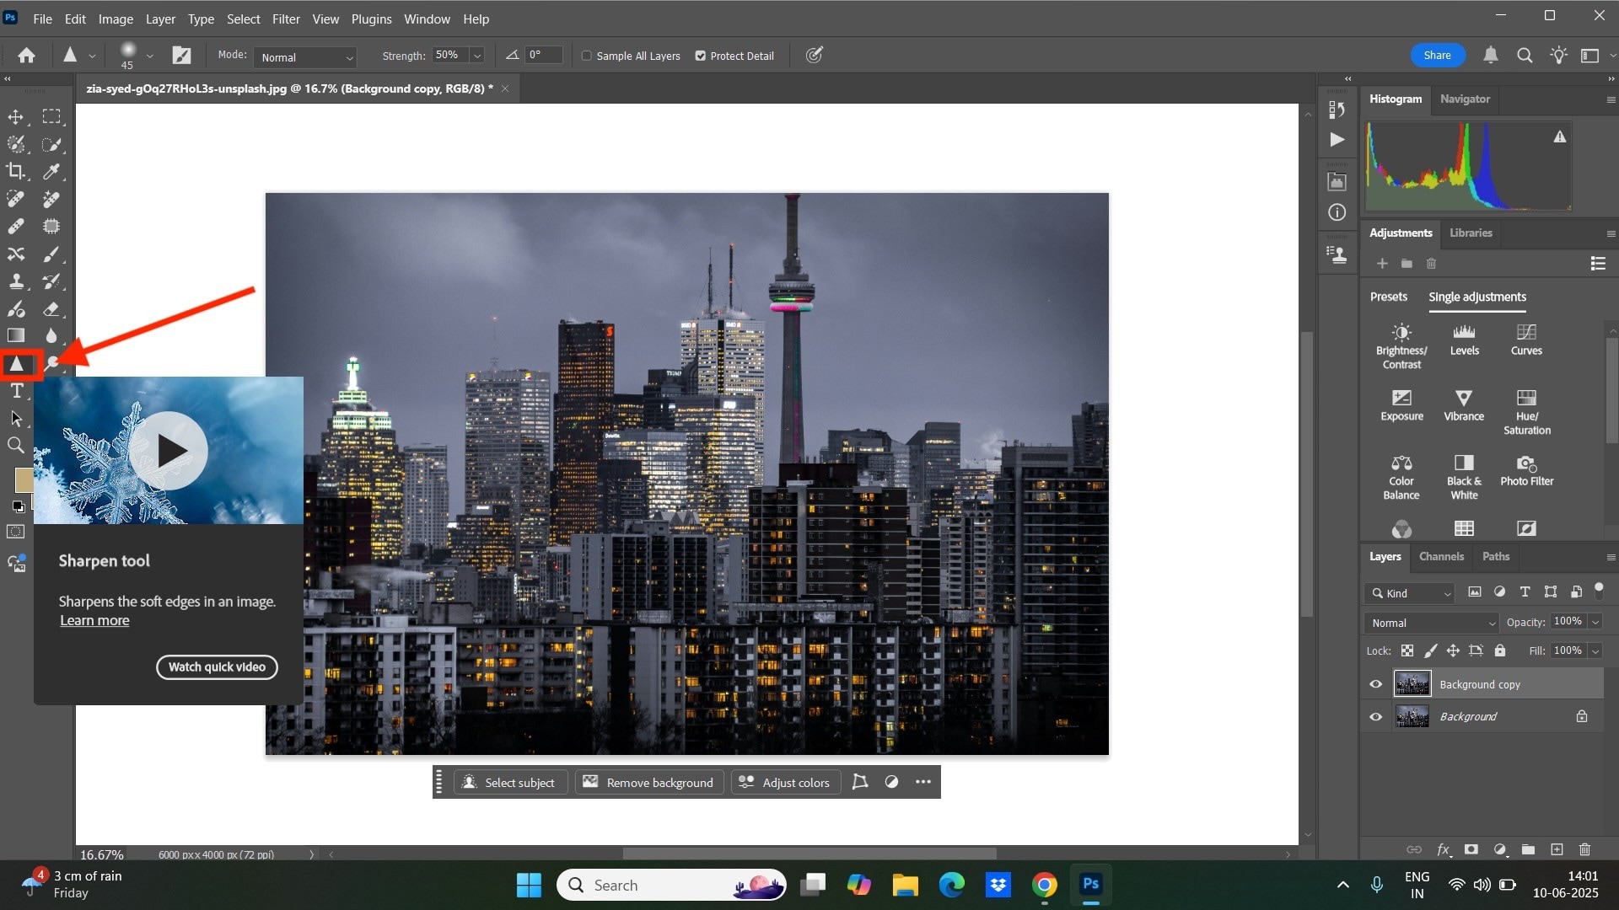This screenshot has height=910, width=1619.
Task: Switch to the Navigator tab
Action: point(1465,99)
